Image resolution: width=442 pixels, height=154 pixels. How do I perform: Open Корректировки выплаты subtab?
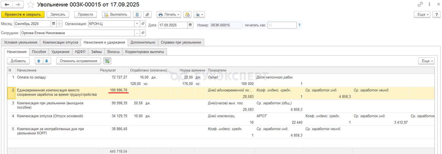(x=144, y=52)
